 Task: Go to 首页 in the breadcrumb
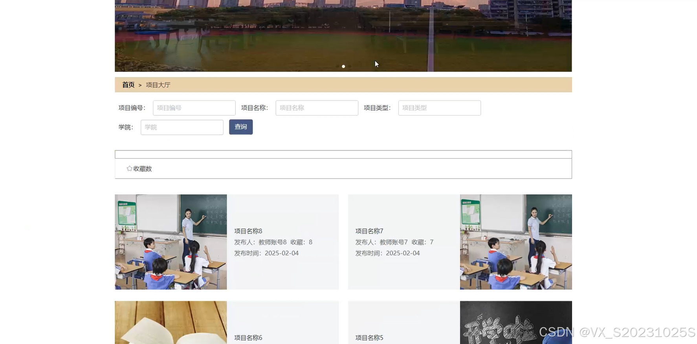pos(128,85)
